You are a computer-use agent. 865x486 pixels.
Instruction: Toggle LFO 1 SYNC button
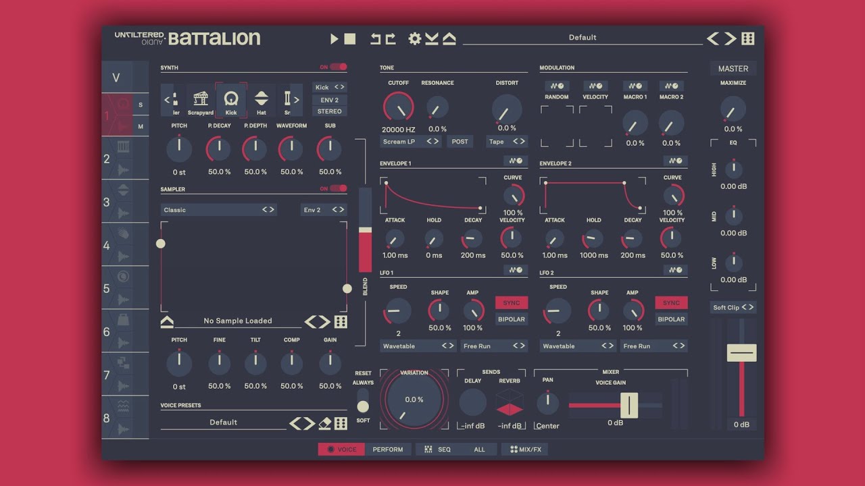[512, 303]
